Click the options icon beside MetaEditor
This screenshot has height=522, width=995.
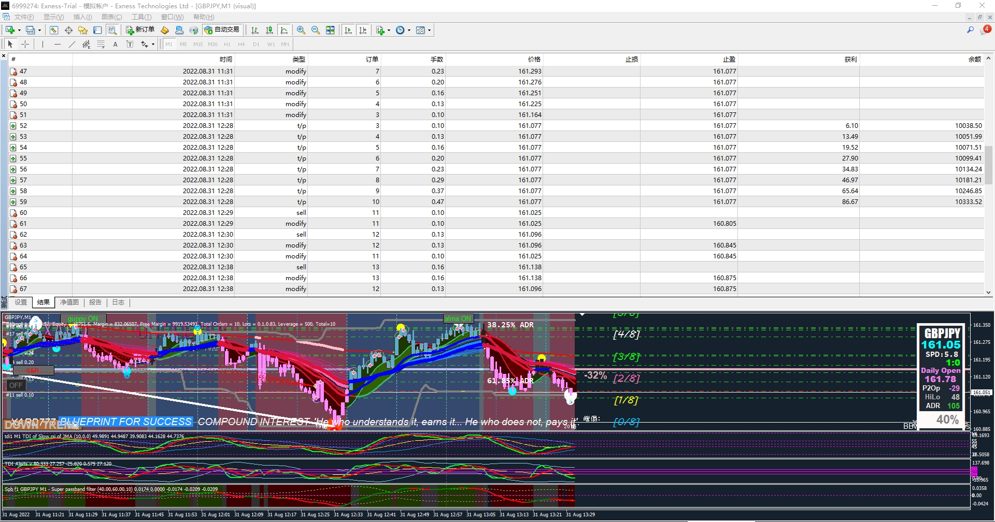coord(179,30)
